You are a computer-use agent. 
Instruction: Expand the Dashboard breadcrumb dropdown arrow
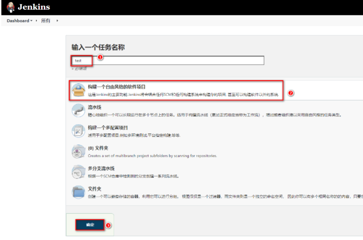point(31,21)
